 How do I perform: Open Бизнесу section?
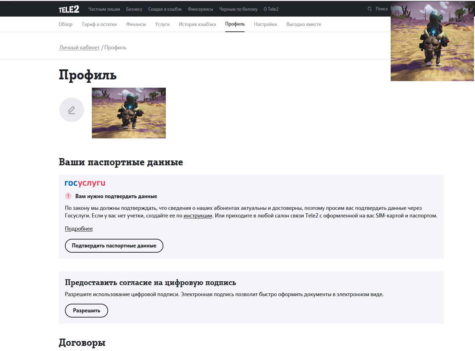pos(134,9)
